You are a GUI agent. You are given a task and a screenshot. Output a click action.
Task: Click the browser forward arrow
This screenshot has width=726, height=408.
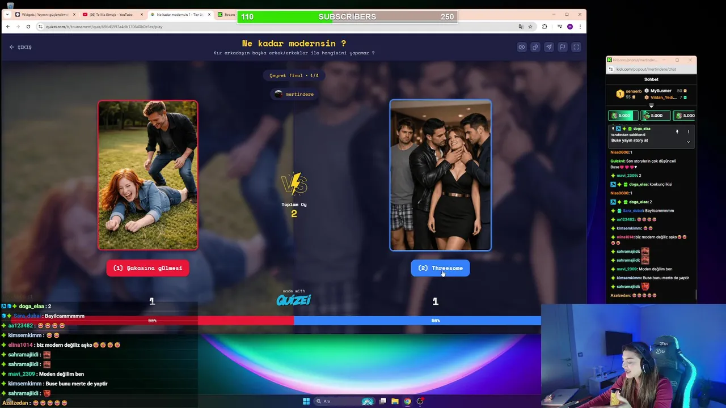click(18, 27)
